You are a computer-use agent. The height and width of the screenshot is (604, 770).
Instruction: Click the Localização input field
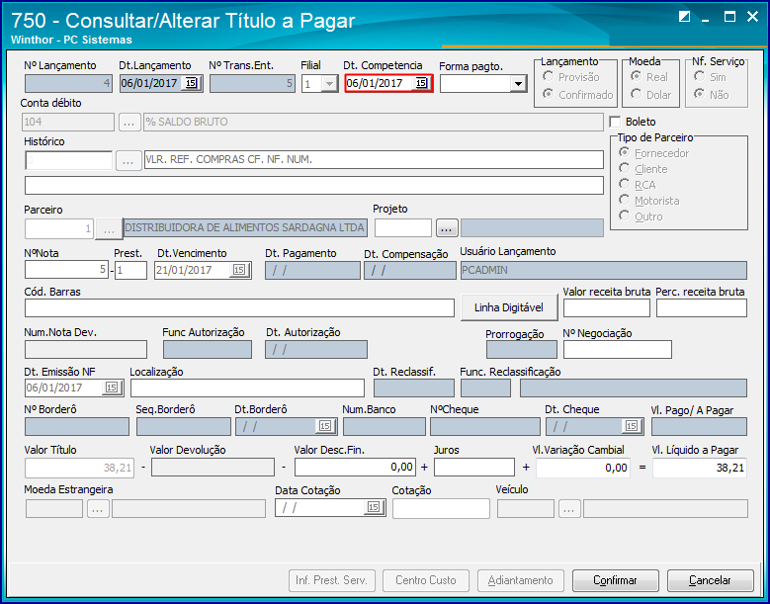pyautogui.click(x=247, y=388)
